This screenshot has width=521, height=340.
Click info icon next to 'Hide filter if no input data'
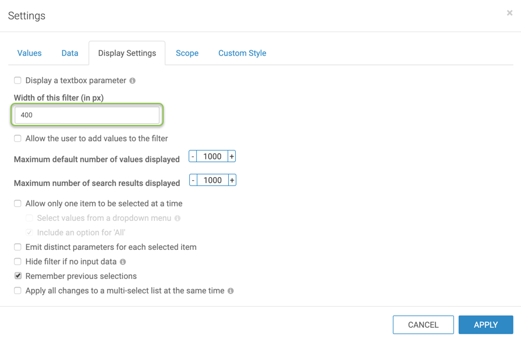[x=123, y=262]
